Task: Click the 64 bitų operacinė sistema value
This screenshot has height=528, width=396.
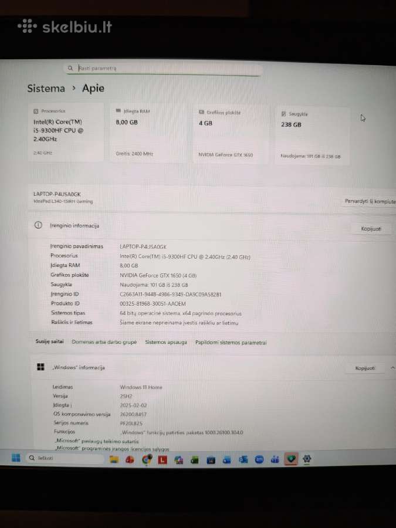Action: click(181, 313)
